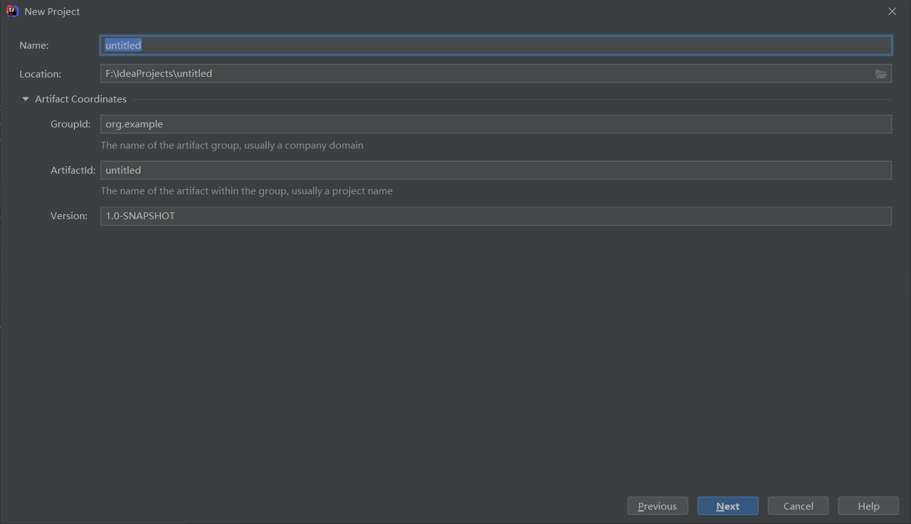Select the GroupId text field
Viewport: 911px width, 524px height.
[496, 124]
